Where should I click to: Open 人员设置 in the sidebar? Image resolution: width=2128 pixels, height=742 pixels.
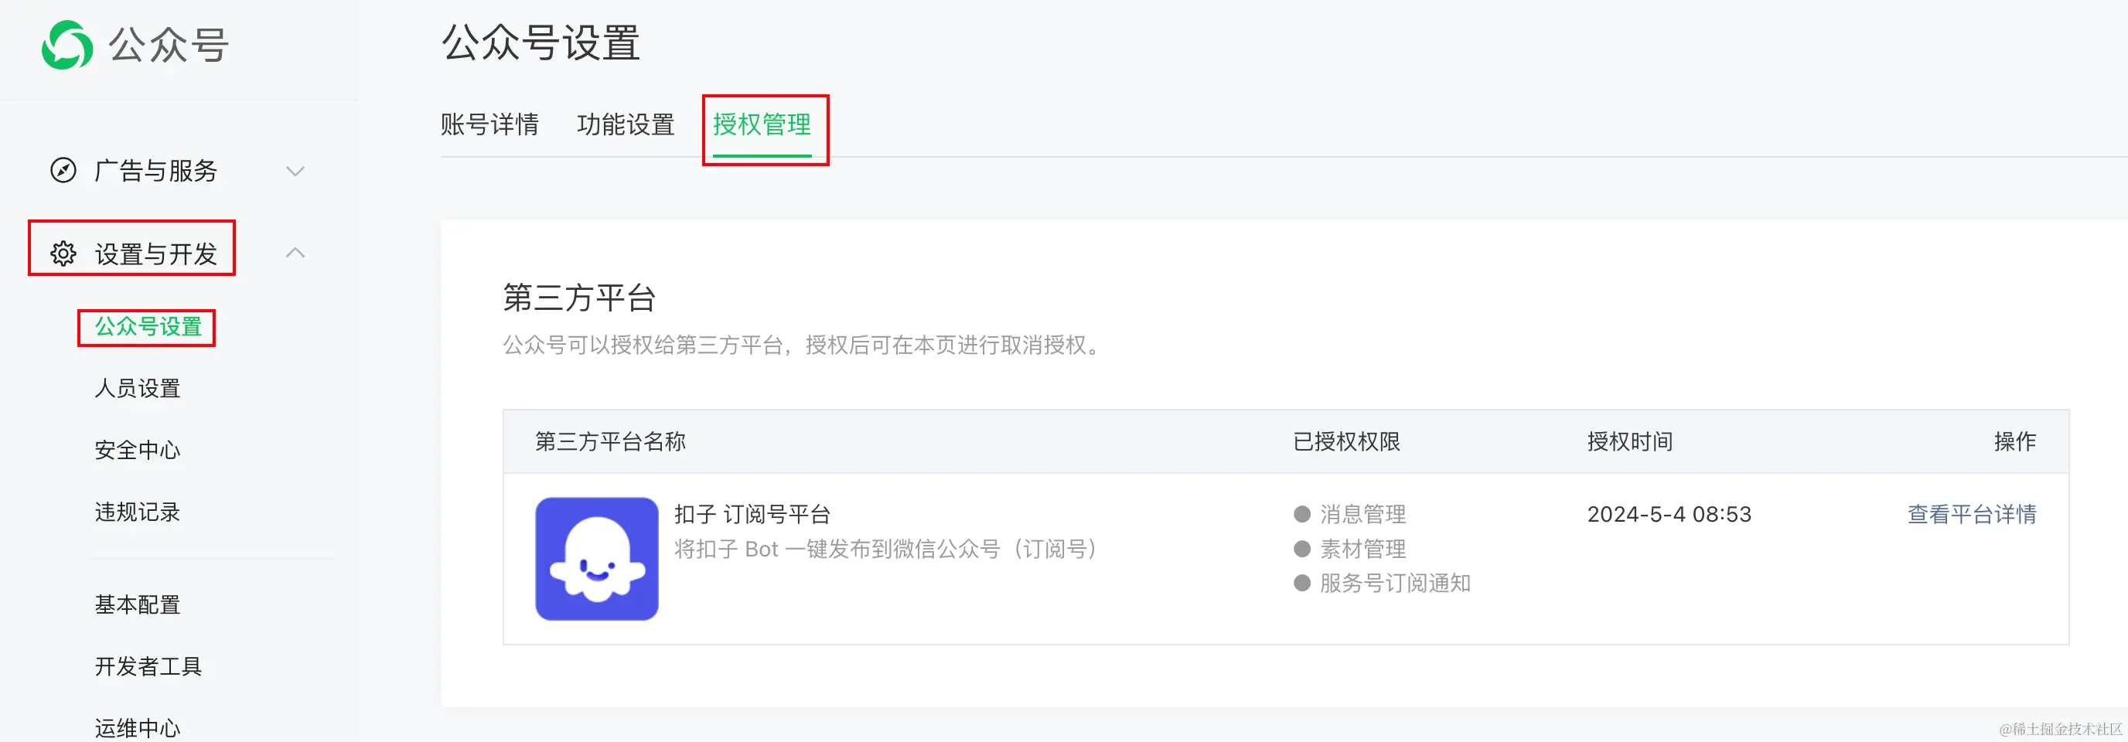(137, 388)
